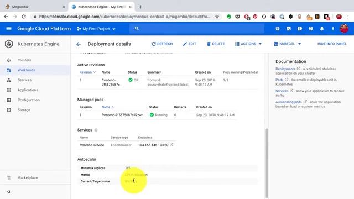The height and width of the screenshot is (199, 354).
Task: Sort managed pods by Name column
Action: point(107,107)
